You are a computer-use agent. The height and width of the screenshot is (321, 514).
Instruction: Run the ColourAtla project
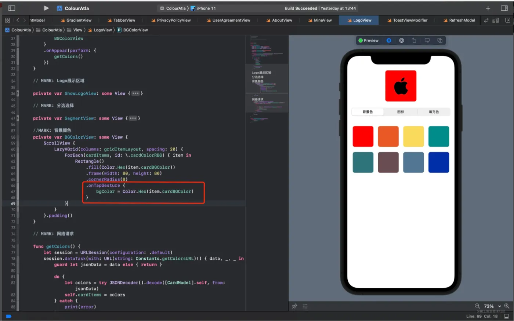(46, 8)
